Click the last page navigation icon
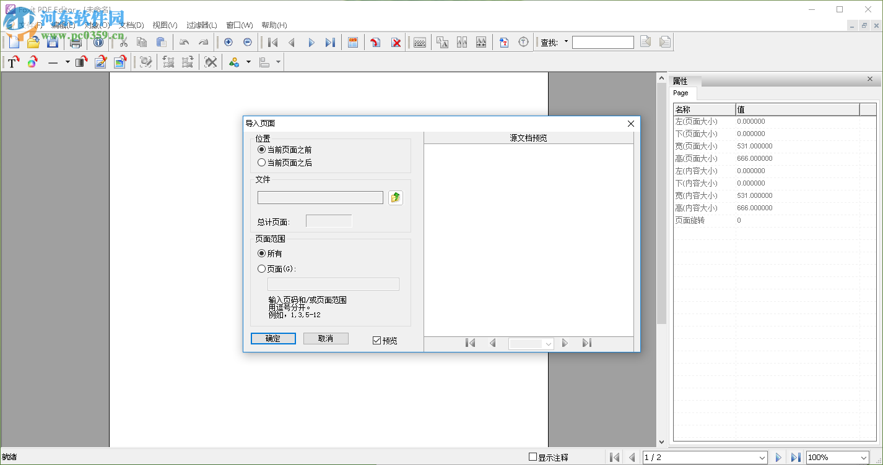The image size is (883, 465). 331,42
